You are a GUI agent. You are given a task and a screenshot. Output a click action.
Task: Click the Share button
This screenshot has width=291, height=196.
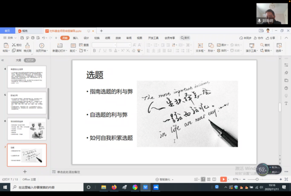[x=270, y=38]
